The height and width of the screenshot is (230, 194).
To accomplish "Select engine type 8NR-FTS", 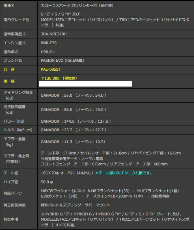I will [x=49, y=43].
